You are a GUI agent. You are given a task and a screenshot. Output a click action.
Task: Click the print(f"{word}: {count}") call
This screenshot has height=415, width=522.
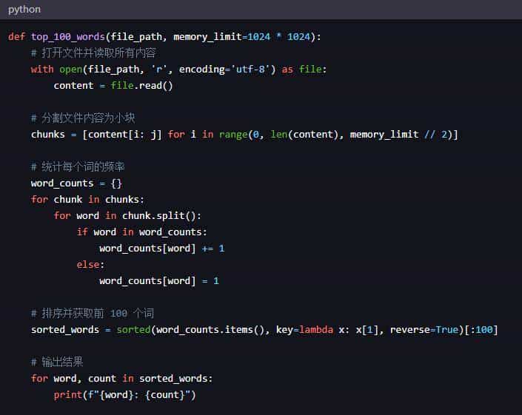[125, 395]
